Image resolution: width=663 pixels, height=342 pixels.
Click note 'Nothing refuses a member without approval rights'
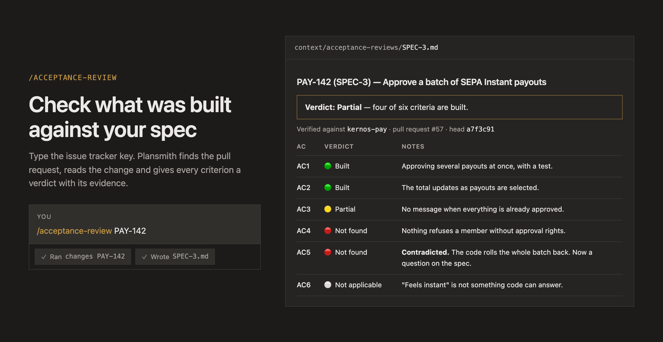[x=483, y=231]
